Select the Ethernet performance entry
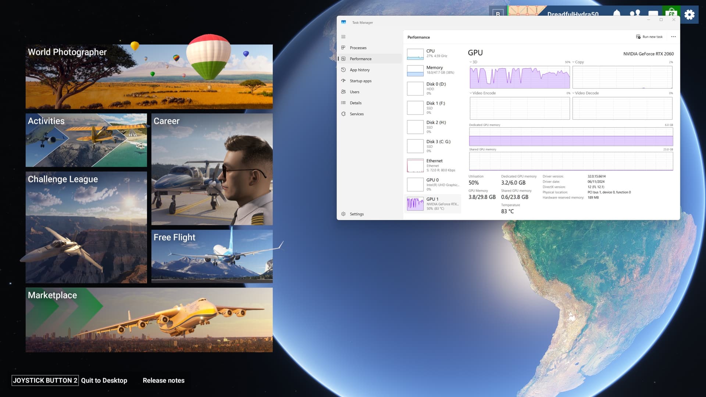 pyautogui.click(x=433, y=165)
